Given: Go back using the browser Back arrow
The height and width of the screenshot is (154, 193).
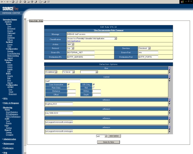Looking at the screenshot, I should click(2, 2).
